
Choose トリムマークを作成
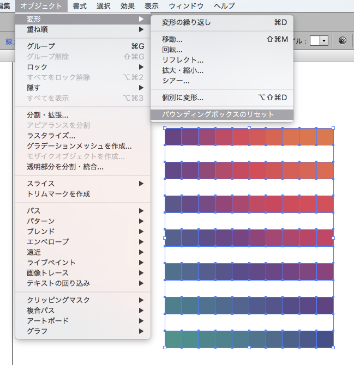tap(83, 194)
